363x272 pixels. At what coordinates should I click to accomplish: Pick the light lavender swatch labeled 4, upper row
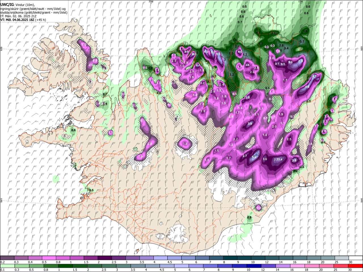coord(161,258)
